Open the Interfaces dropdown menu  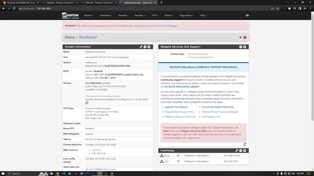(x=106, y=15)
